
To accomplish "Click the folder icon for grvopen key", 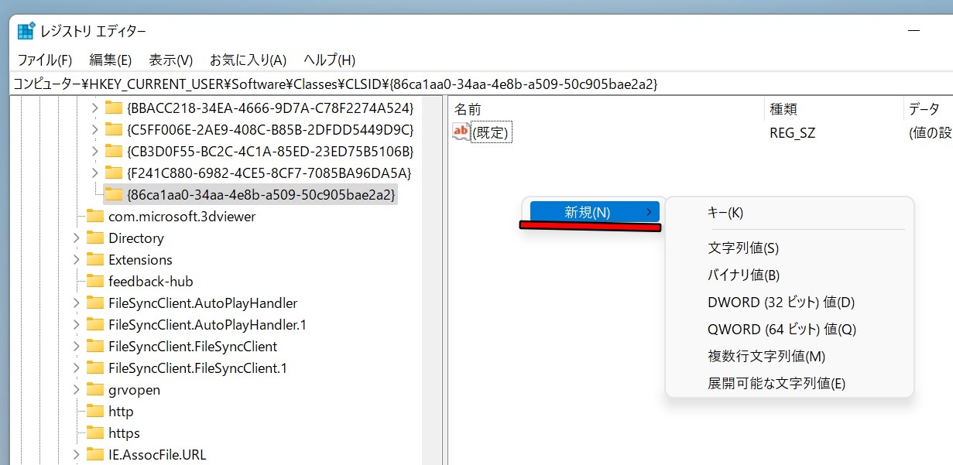I will [x=95, y=390].
